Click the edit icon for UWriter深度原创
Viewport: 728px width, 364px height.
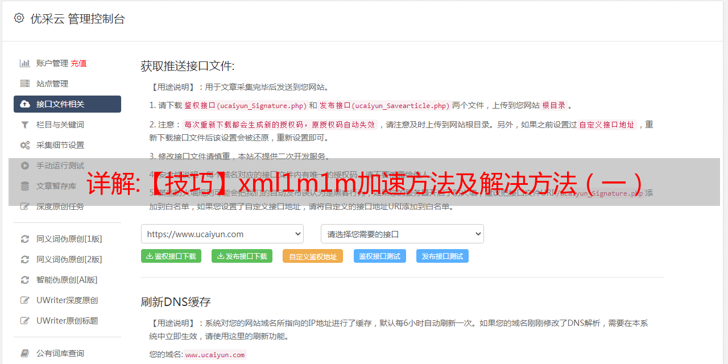(25, 300)
